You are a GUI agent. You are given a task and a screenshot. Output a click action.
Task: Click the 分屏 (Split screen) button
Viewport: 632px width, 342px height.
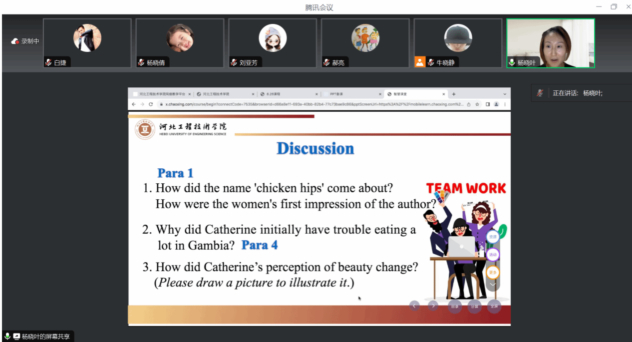[x=474, y=307]
